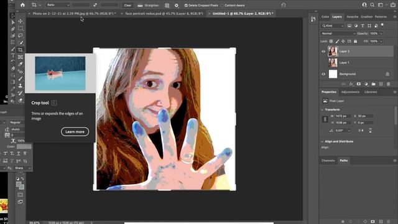Viewport: 398px width, 224px height.
Task: Lock image pixels brush icon
Action: (337, 41)
